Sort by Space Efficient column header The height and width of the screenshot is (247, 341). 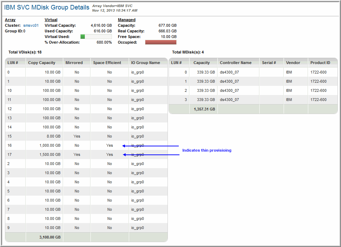(107, 63)
